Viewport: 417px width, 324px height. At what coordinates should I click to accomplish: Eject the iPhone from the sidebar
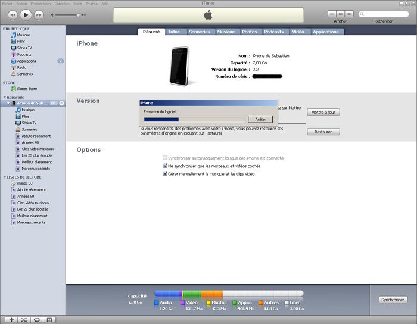[x=61, y=104]
